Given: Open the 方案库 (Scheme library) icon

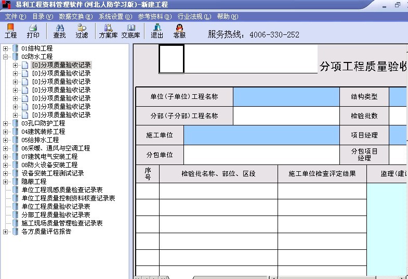Looking at the screenshot, I should (x=108, y=31).
